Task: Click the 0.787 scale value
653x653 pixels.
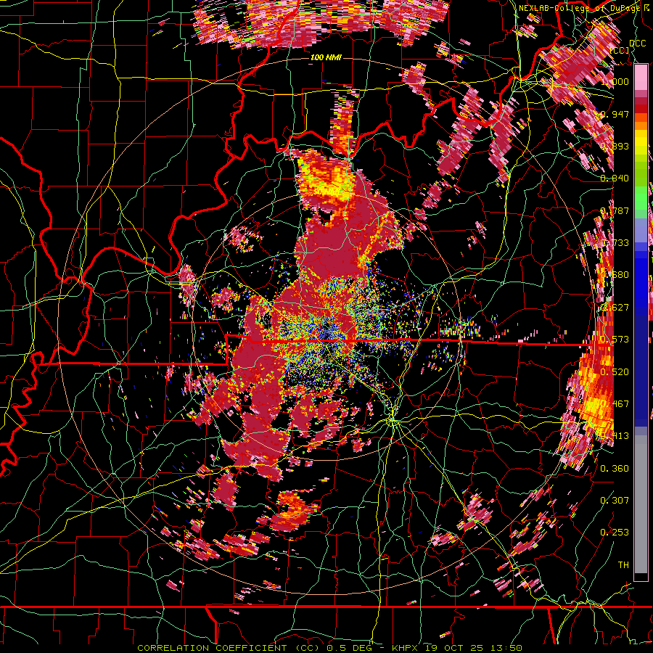Action: point(615,210)
